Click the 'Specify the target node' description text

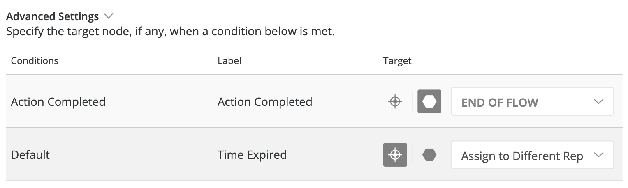[170, 32]
